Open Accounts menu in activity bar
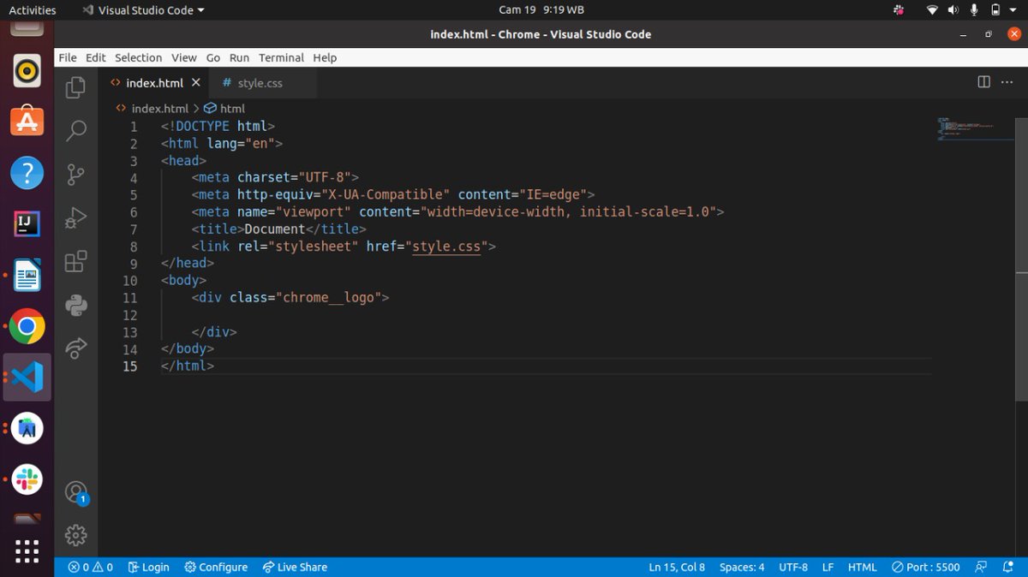This screenshot has width=1028, height=577. click(76, 492)
